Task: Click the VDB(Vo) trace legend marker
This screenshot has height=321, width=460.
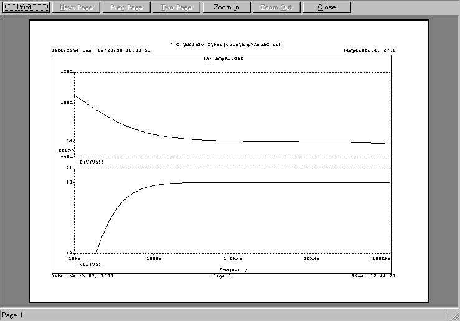Action: click(76, 264)
